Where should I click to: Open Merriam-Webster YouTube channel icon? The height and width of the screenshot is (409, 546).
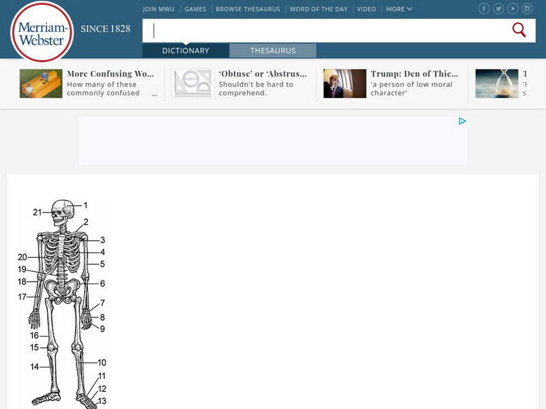[513, 9]
